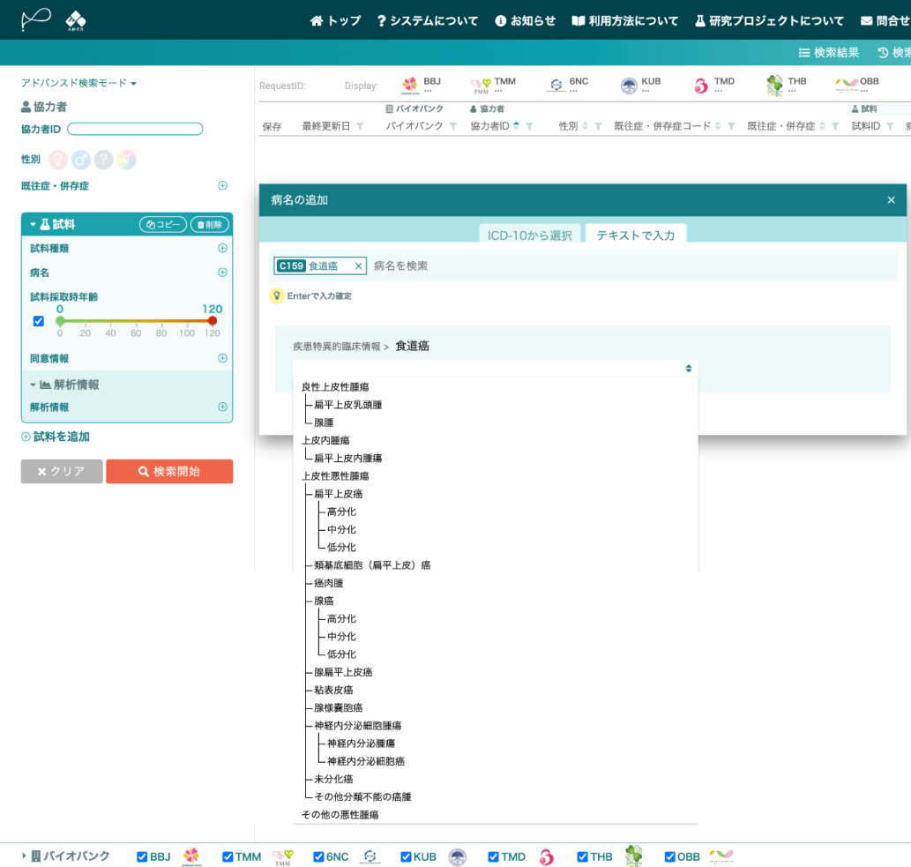Click the TMM logo in Display row
Screen dimensions: 911x867
(481, 86)
